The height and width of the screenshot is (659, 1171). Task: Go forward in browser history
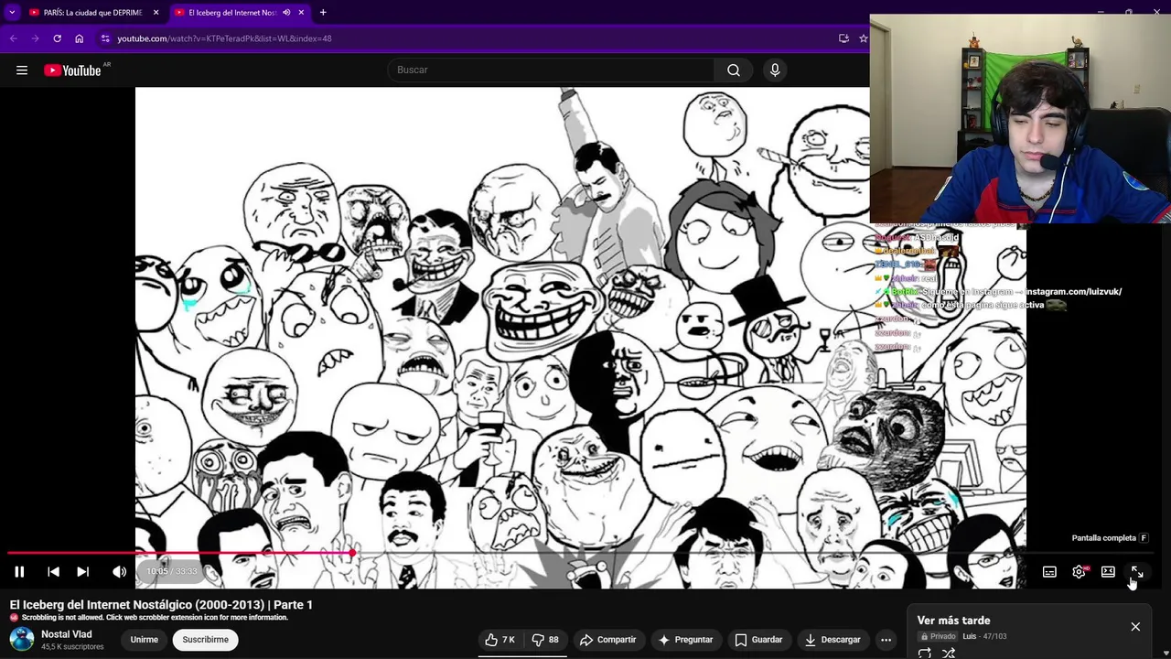35,38
